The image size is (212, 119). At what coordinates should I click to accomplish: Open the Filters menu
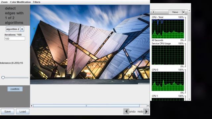click(36, 2)
